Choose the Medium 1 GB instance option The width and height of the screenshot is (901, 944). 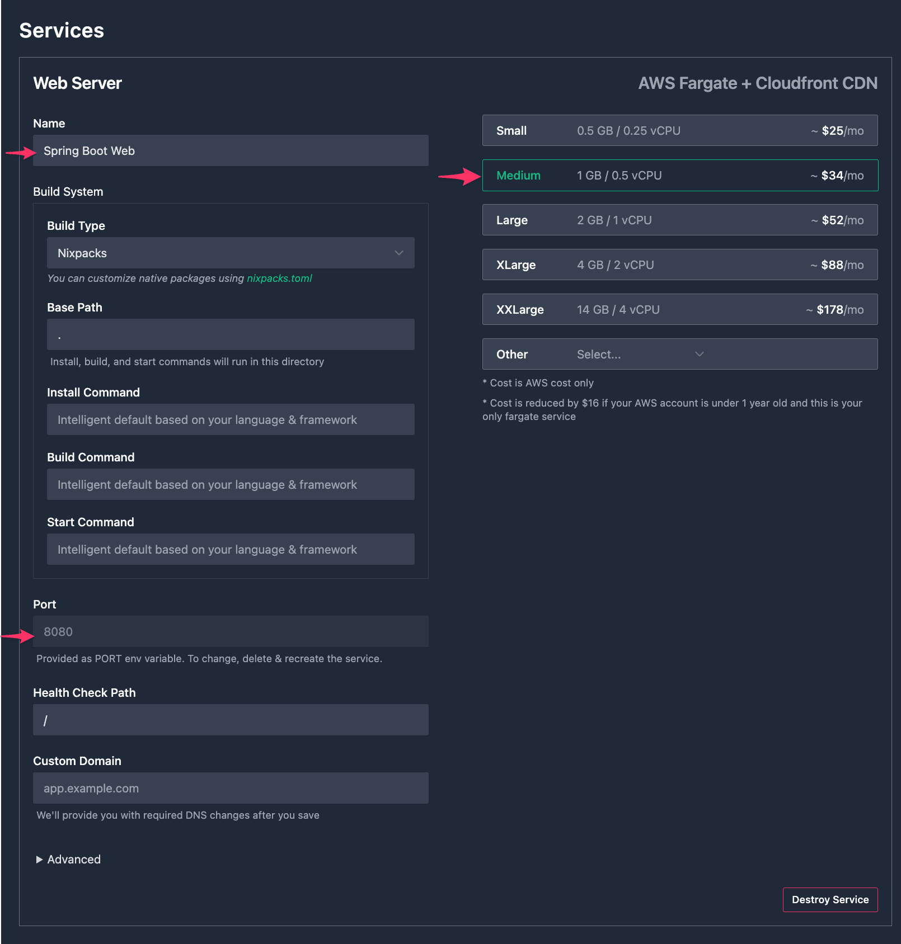click(679, 176)
